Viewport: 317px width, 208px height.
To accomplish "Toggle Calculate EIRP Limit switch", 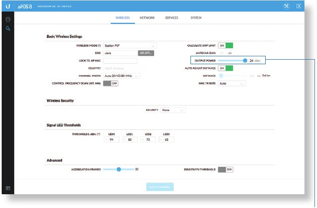I will tap(226, 45).
